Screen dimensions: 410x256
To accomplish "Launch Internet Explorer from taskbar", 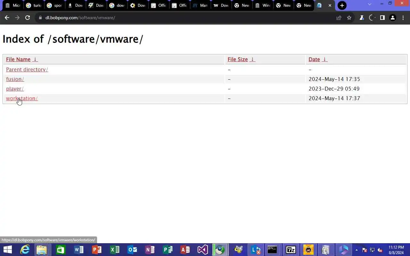I will 25,250.
